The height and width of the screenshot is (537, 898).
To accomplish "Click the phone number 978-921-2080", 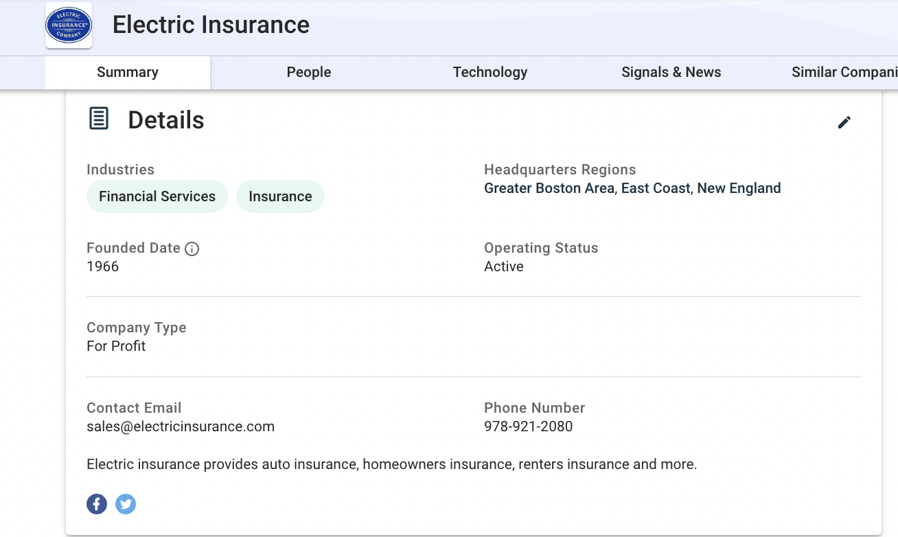I will click(x=528, y=426).
